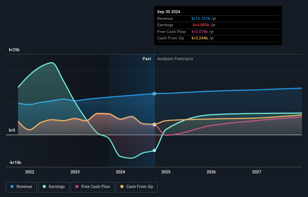The width and height of the screenshot is (308, 197).
Task: Click the -kr10b y-axis label
Action: click(15, 162)
